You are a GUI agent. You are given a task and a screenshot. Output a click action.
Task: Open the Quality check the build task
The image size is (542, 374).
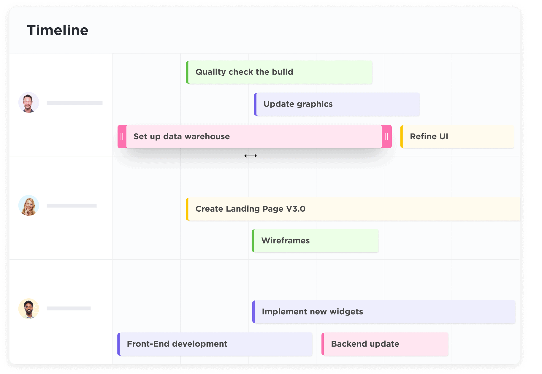pyautogui.click(x=279, y=72)
